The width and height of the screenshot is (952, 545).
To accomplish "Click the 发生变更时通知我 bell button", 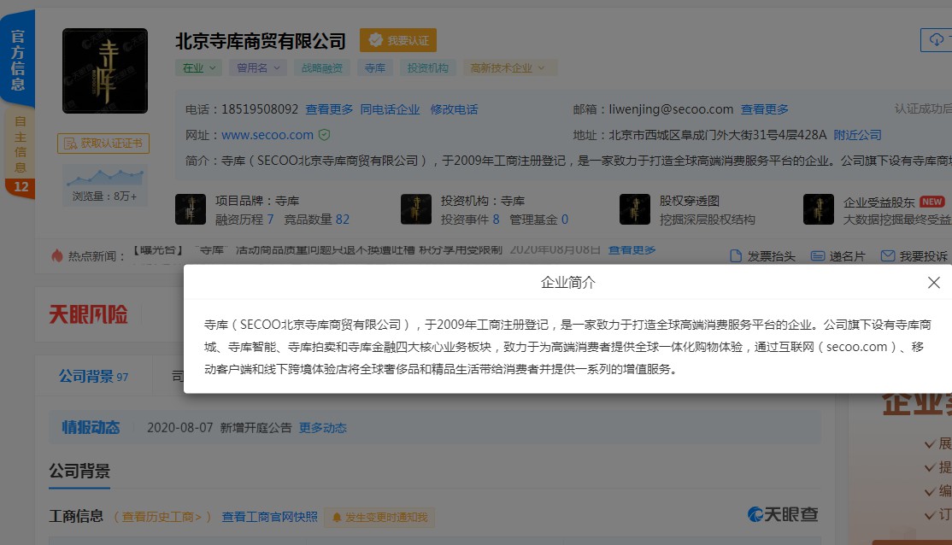I will pos(379,517).
